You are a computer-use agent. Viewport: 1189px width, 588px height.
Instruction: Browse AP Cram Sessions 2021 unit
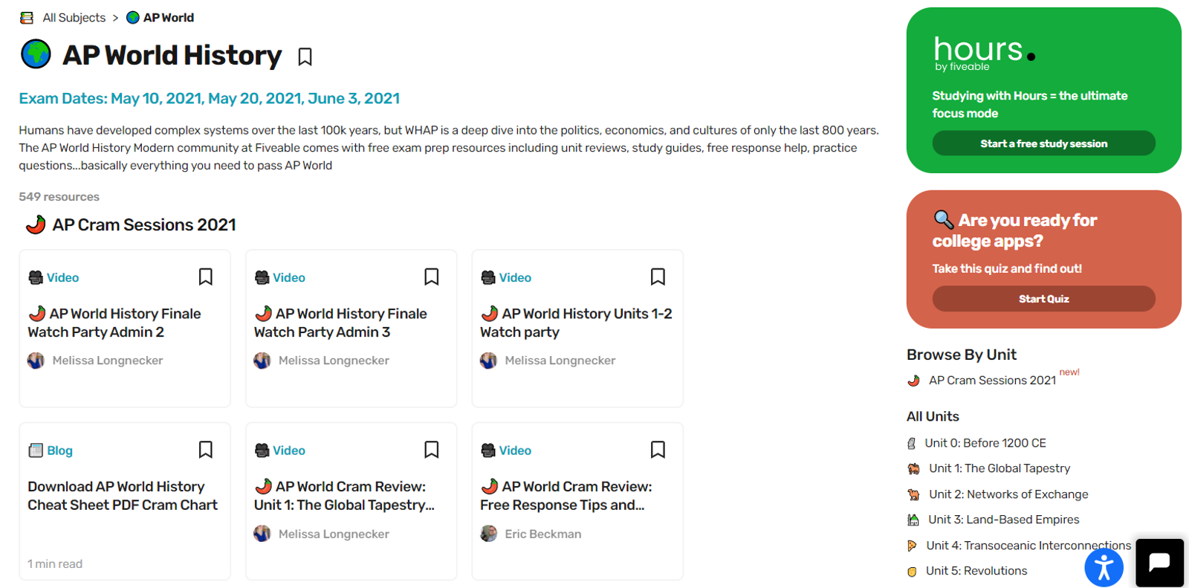[992, 381]
